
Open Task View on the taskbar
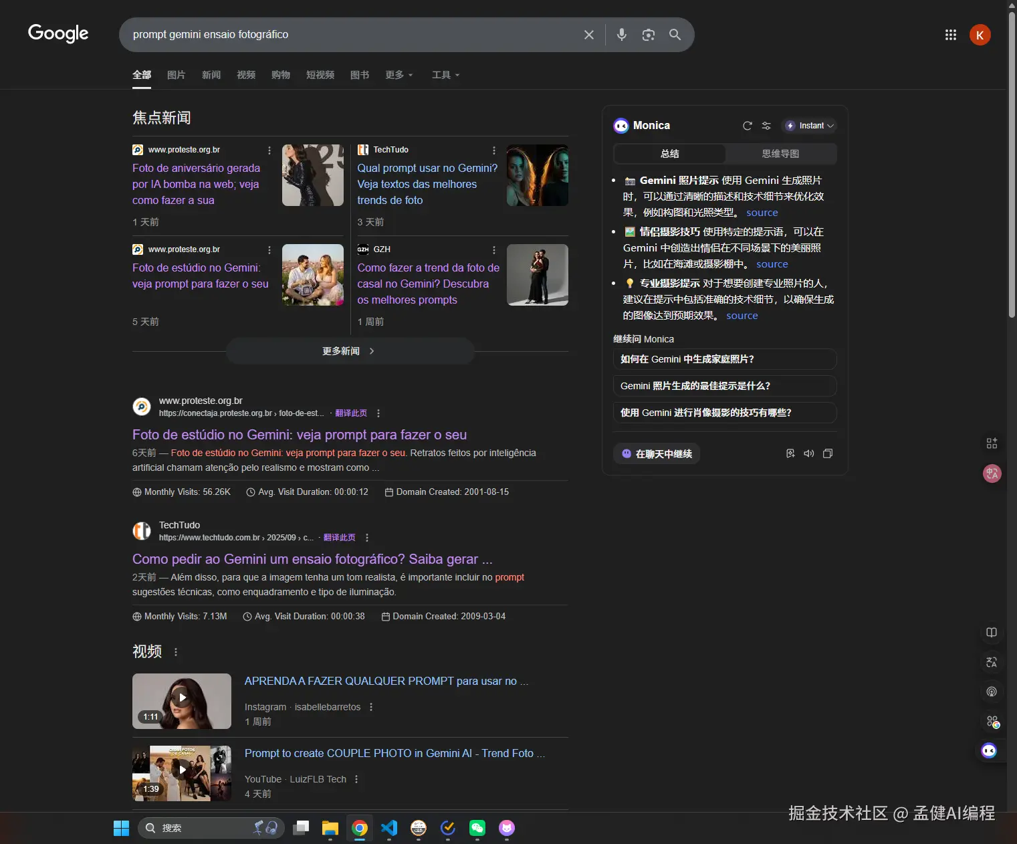(x=302, y=828)
